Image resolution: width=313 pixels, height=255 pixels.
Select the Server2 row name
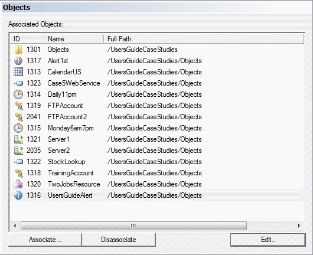point(58,151)
